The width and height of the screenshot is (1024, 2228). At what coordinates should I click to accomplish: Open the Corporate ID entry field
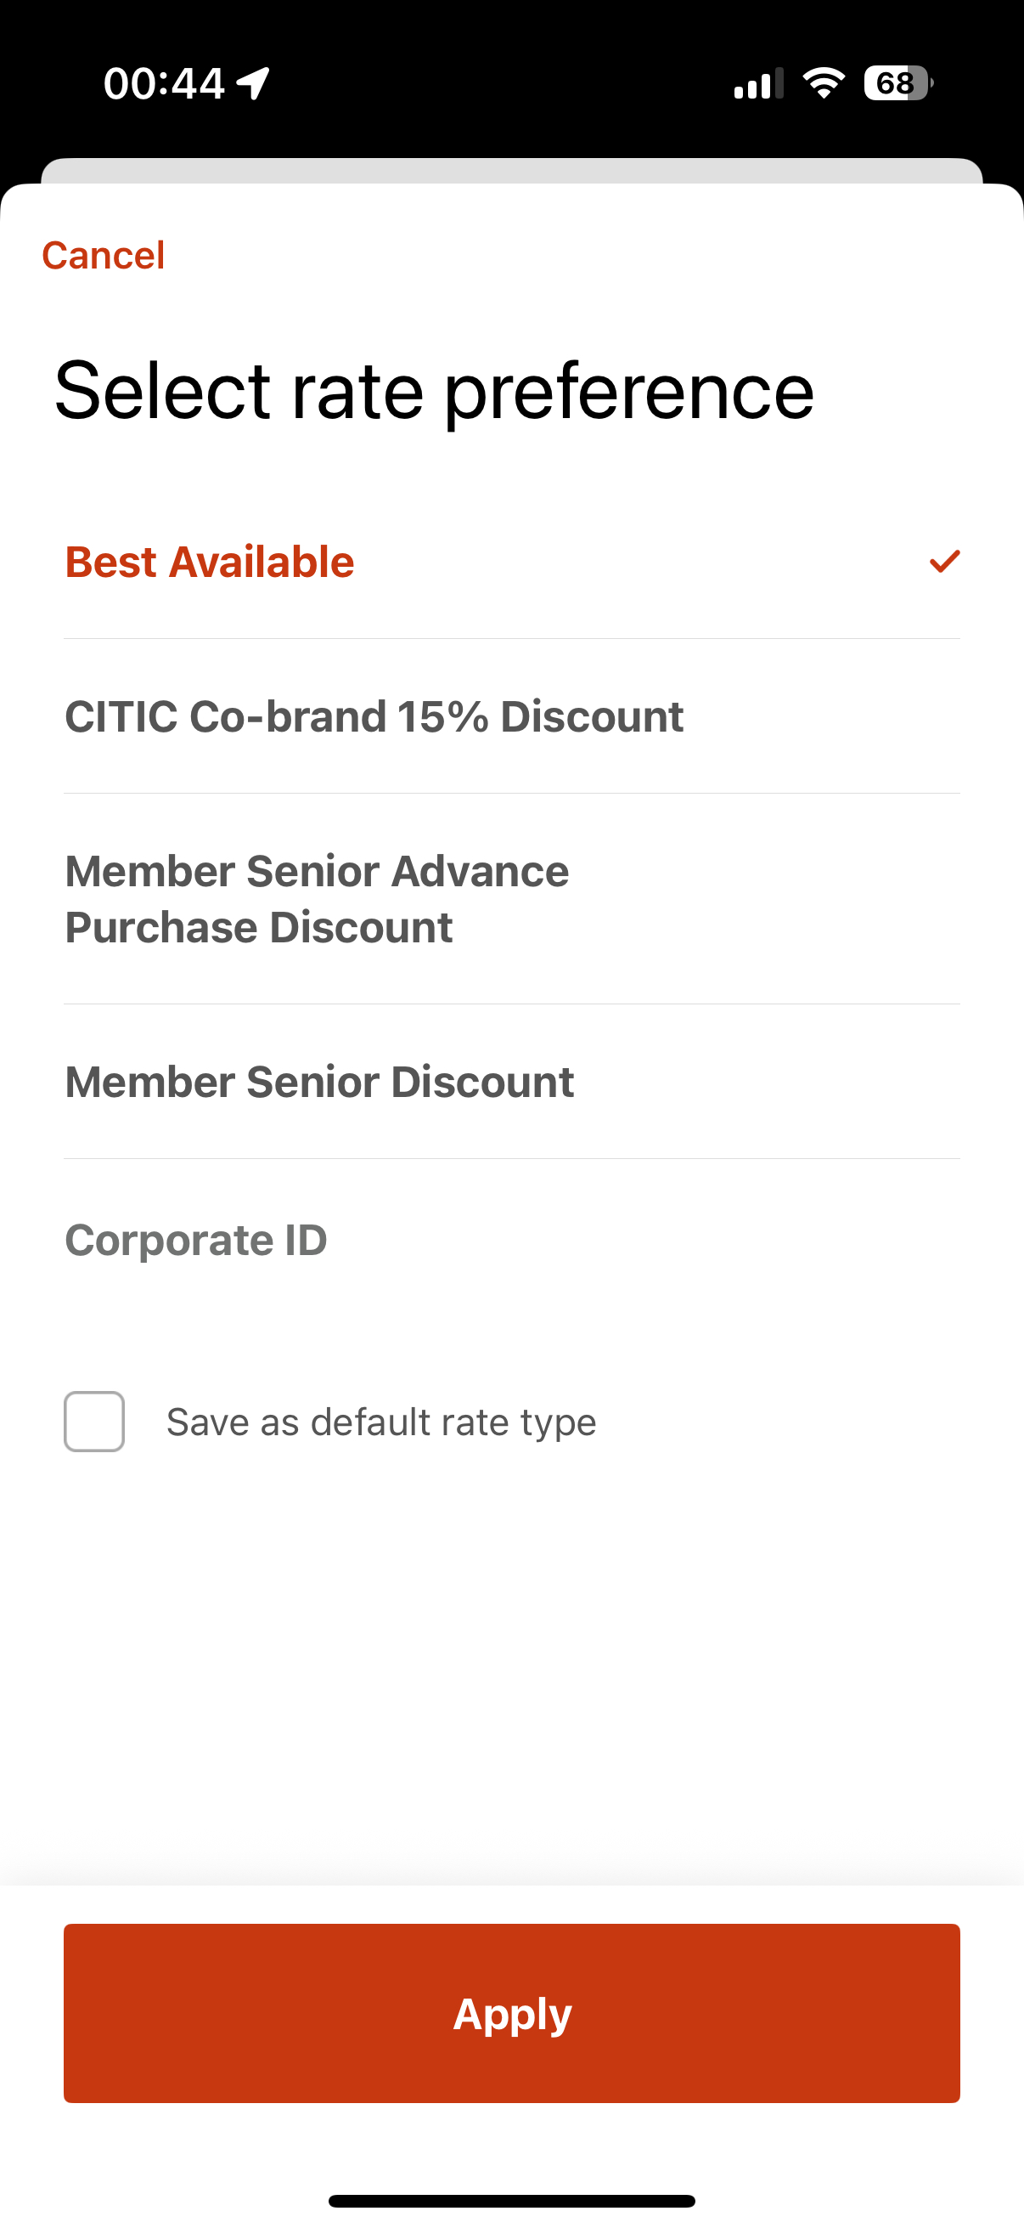pos(511,1240)
